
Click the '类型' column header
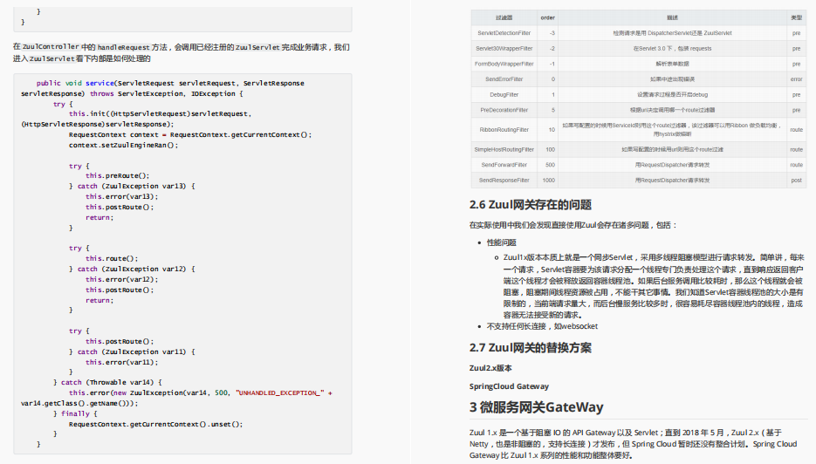tap(796, 17)
